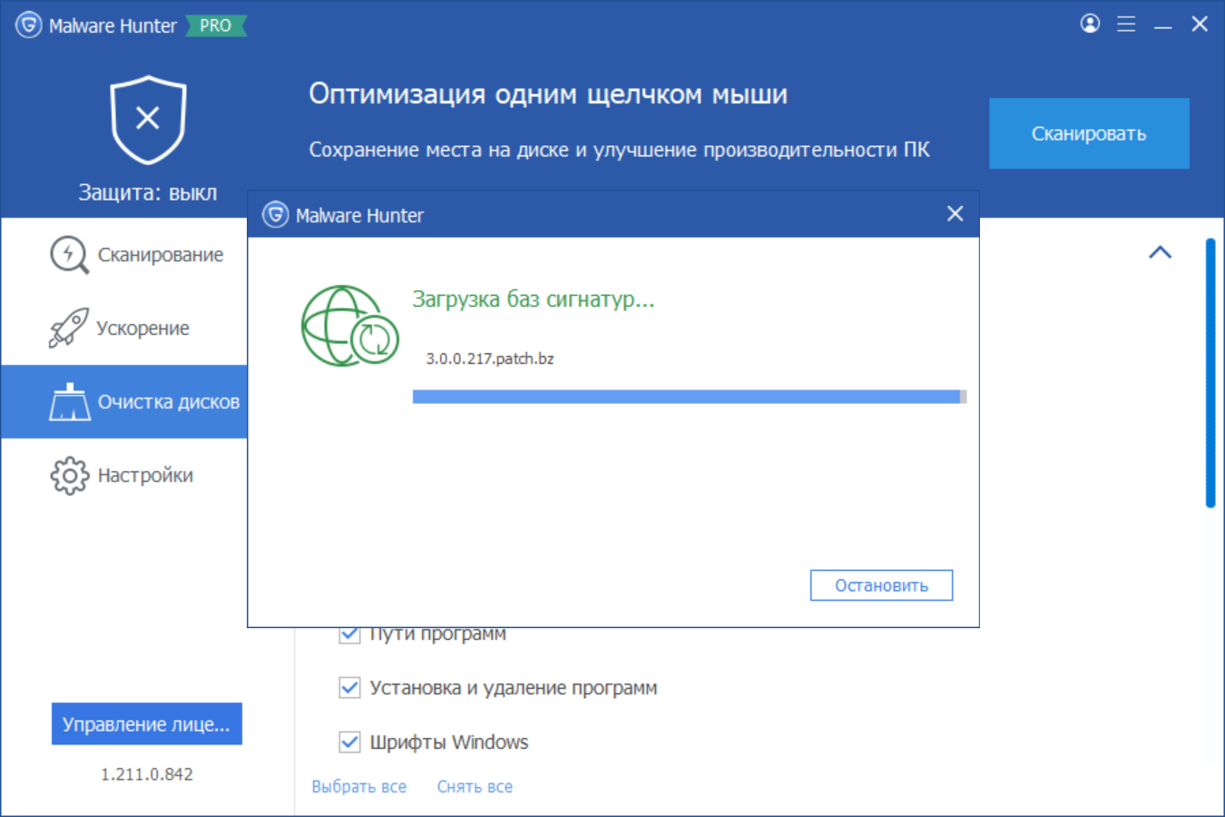Open the hamburger menu icon
Viewport: 1225px width, 817px height.
[1126, 25]
